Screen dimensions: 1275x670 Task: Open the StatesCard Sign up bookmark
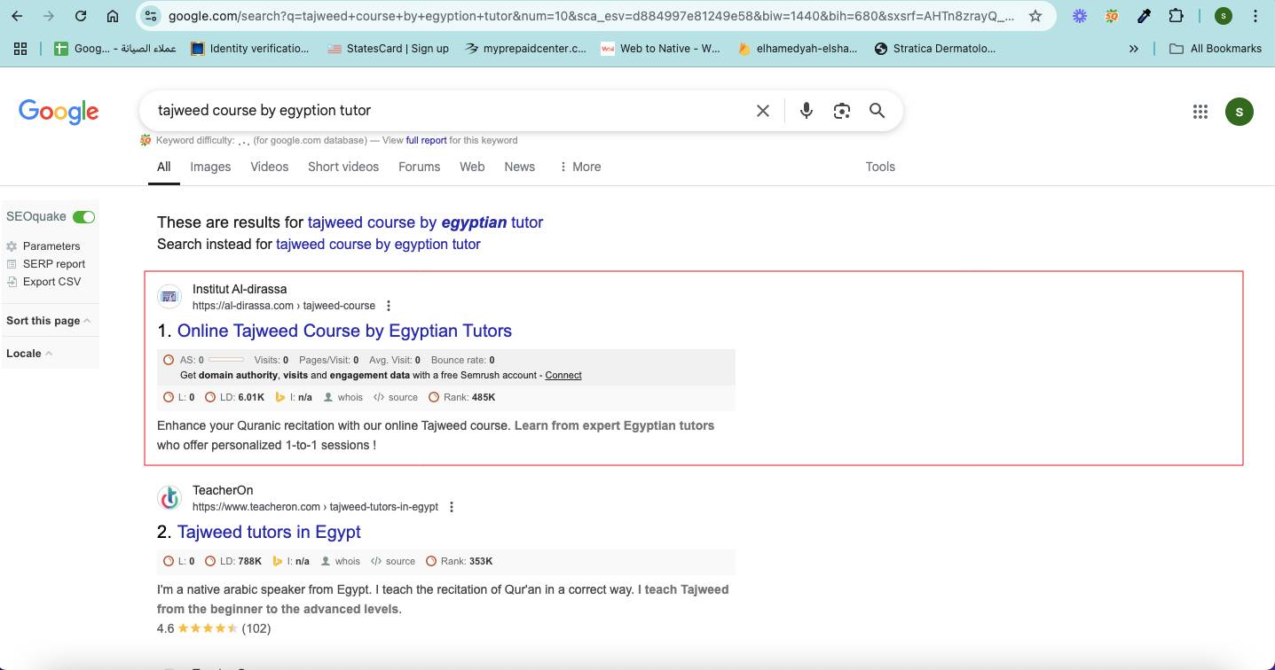[x=389, y=49]
